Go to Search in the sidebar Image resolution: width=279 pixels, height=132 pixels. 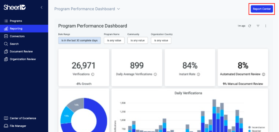(x=24, y=44)
